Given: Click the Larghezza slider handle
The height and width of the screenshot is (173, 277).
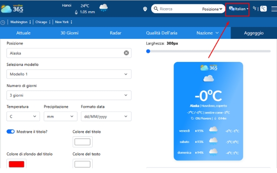Looking at the screenshot, I should point(148,51).
